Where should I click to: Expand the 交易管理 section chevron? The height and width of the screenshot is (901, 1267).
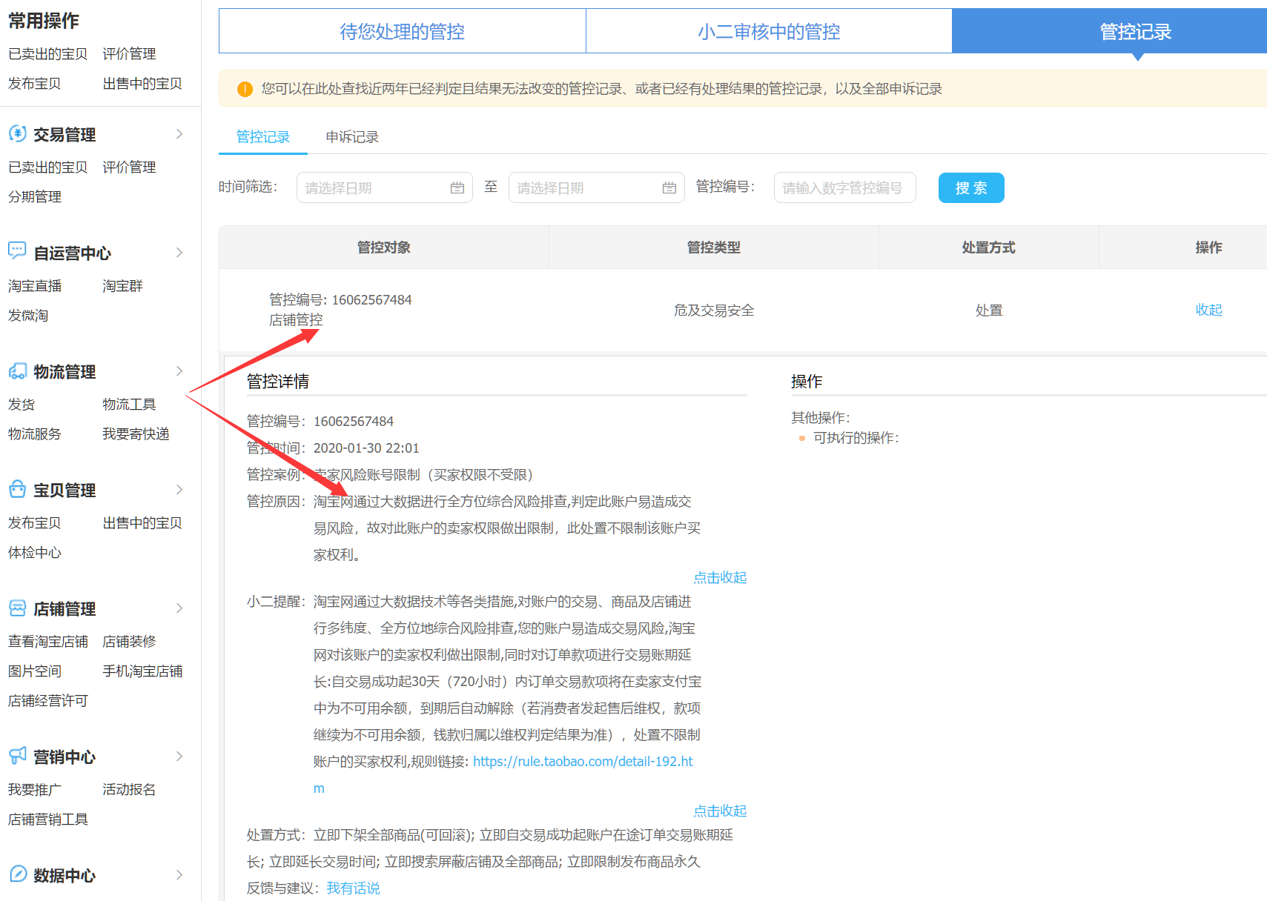[x=179, y=134]
